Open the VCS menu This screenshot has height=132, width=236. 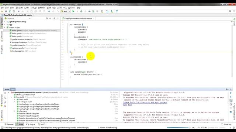[65, 8]
